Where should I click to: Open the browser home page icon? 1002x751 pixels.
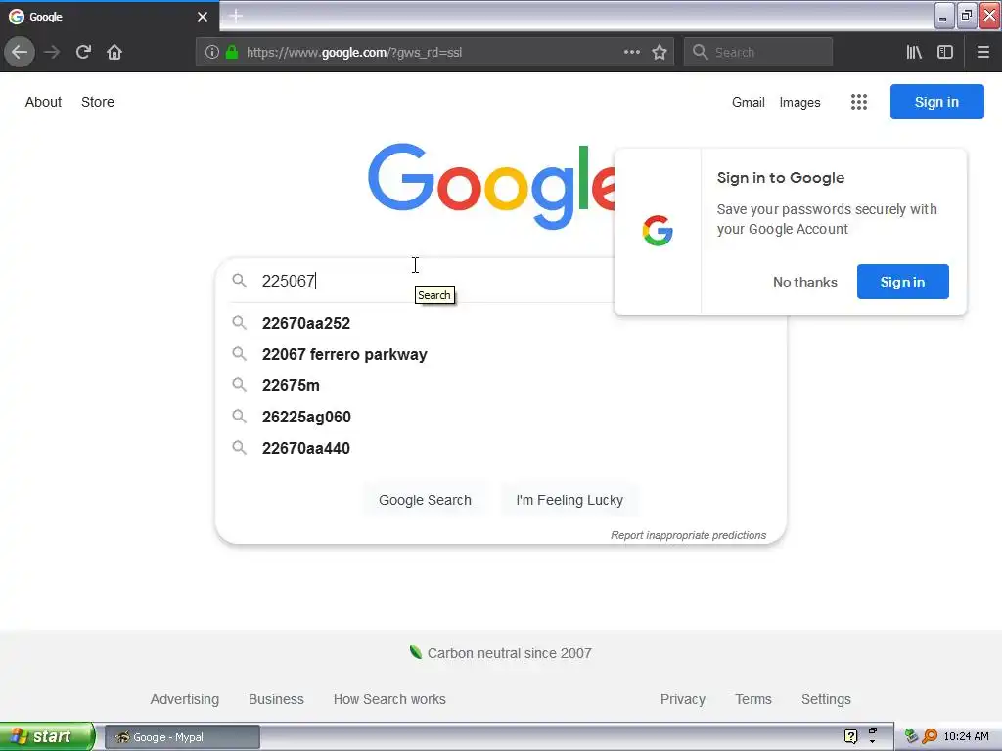coord(114,53)
